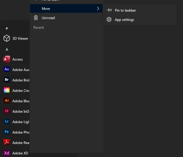This screenshot has width=183, height=157.
Task: Select the Adobe XD list entry text
Action: coord(20,153)
